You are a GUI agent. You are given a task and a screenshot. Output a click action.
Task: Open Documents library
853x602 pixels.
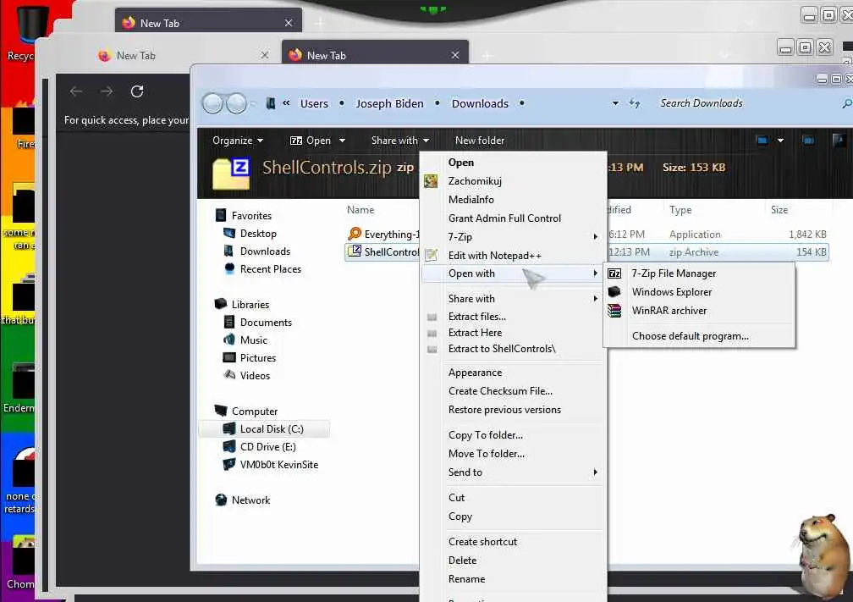(266, 323)
